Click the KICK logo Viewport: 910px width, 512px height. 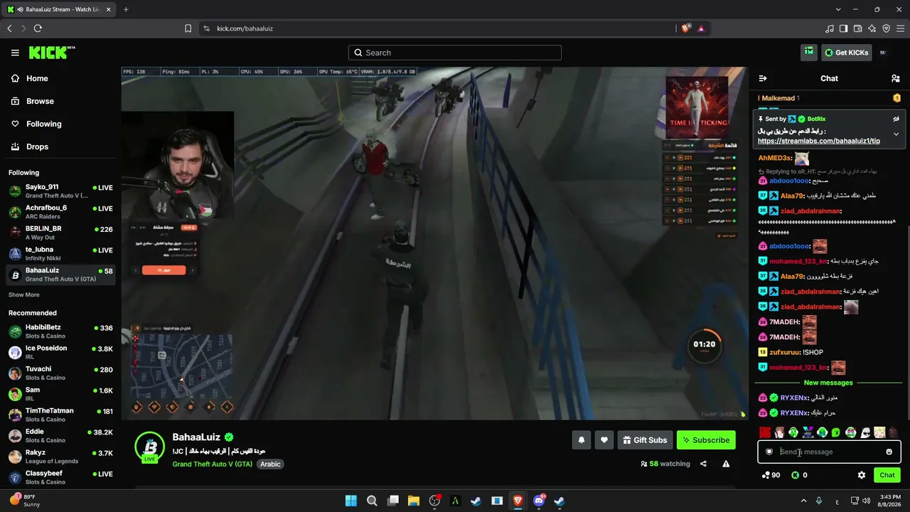point(52,53)
